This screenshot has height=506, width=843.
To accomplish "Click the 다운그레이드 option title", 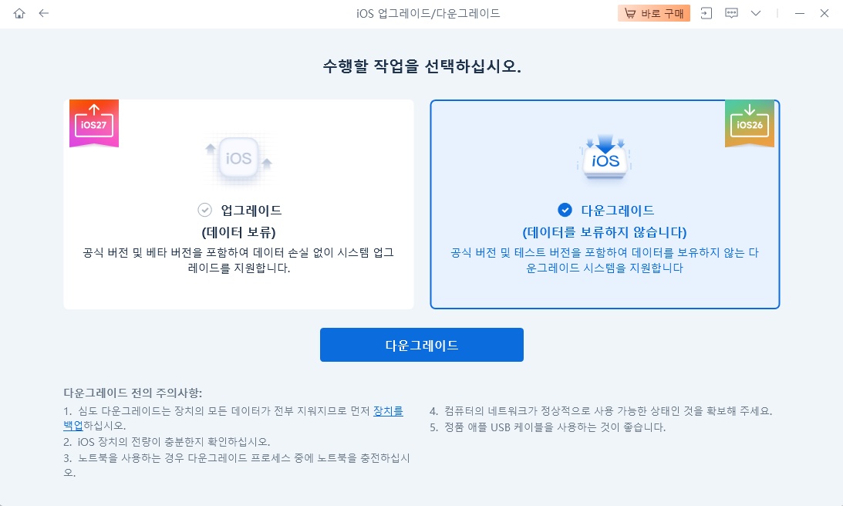I will pyautogui.click(x=617, y=211).
